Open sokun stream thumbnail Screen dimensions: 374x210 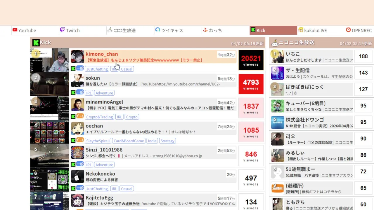(50, 84)
